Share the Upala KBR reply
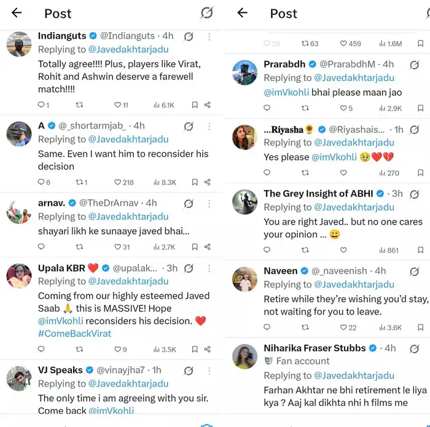This screenshot has width=430, height=427. click(x=208, y=349)
